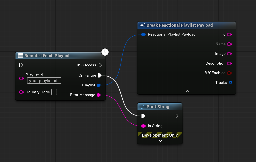Click the In String input pin
The image size is (256, 162).
pos(144,126)
